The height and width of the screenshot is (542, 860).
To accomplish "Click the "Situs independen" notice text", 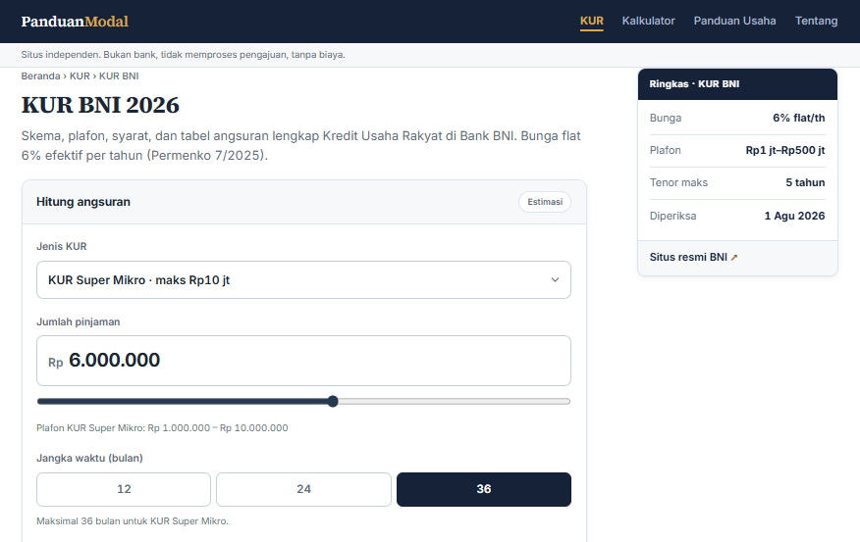I will tap(183, 55).
